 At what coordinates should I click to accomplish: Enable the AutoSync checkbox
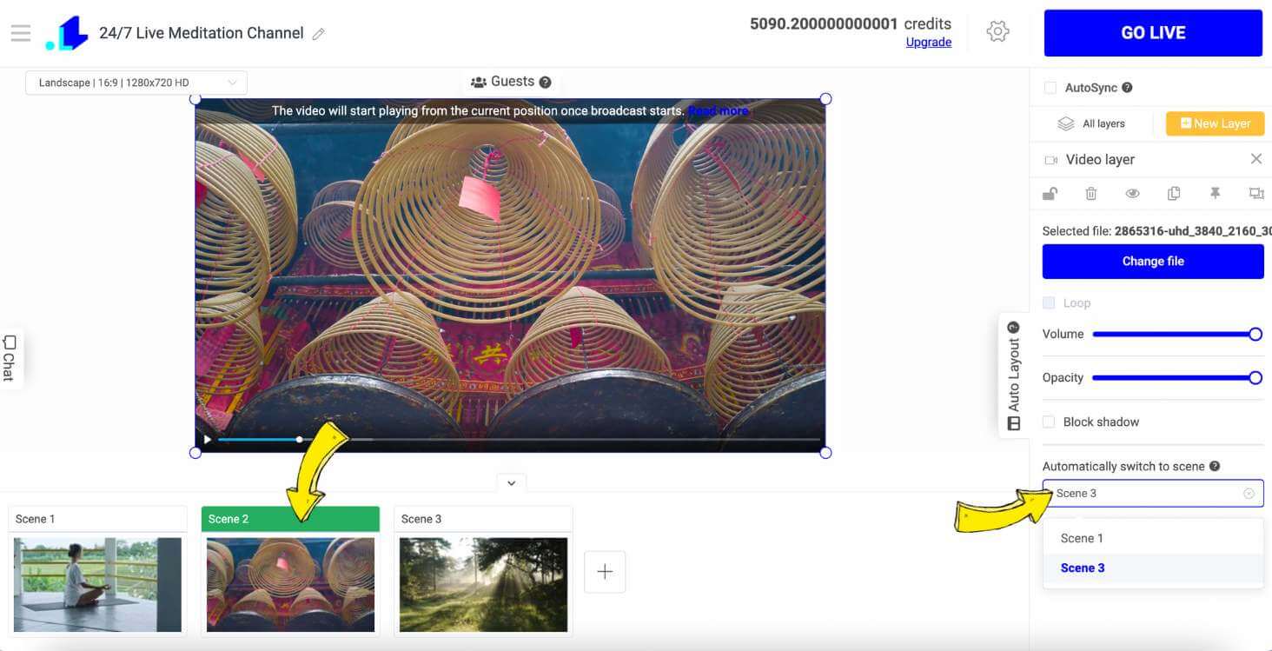point(1050,88)
